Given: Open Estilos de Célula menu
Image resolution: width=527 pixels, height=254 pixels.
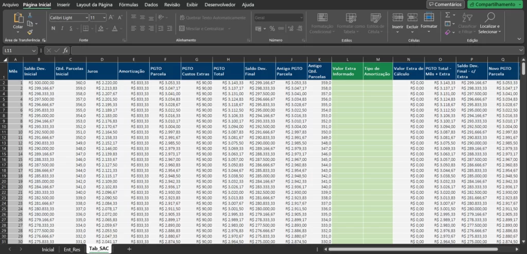Looking at the screenshot, I should pos(375,24).
